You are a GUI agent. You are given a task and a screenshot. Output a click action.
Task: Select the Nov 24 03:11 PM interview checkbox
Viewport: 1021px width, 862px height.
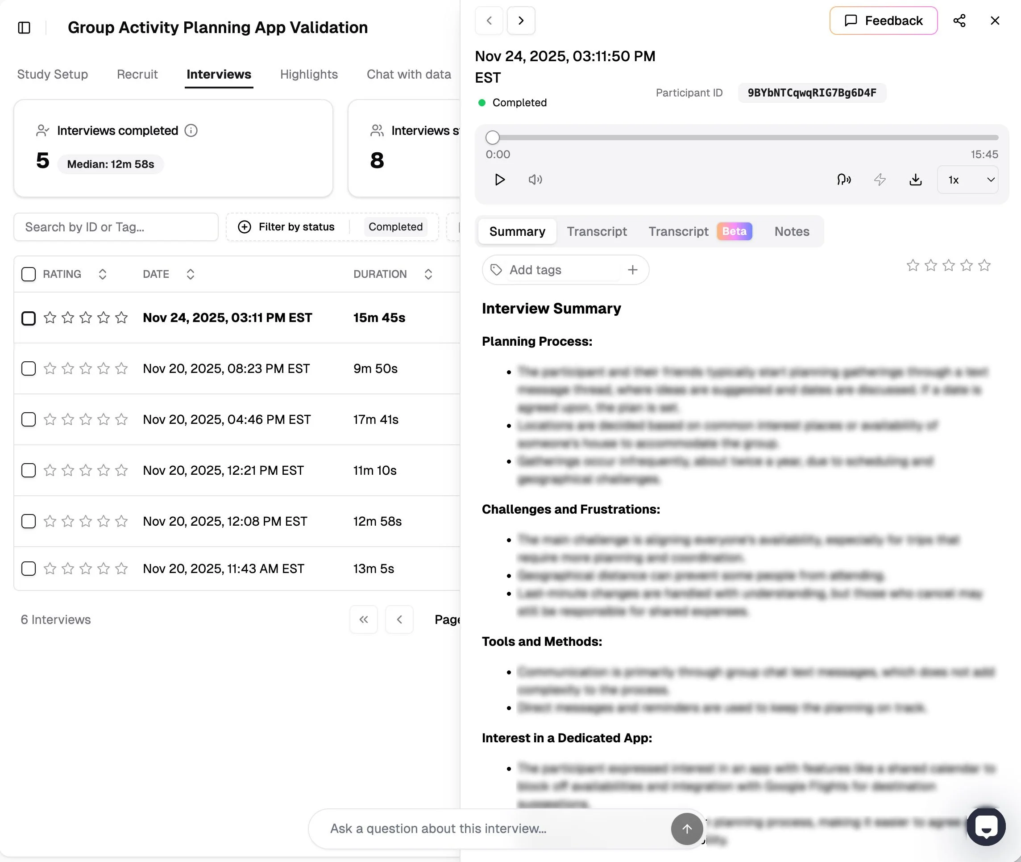click(29, 318)
